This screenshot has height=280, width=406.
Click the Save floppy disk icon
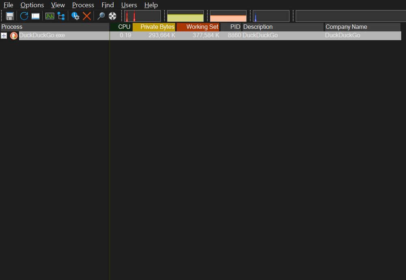click(10, 16)
